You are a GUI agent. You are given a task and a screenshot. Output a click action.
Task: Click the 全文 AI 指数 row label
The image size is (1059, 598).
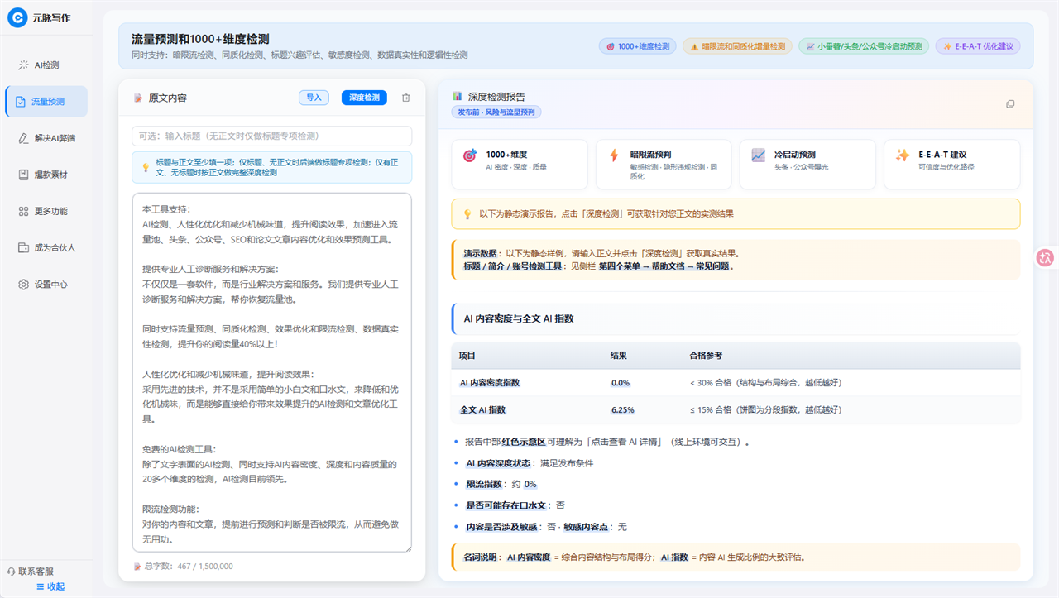(483, 409)
